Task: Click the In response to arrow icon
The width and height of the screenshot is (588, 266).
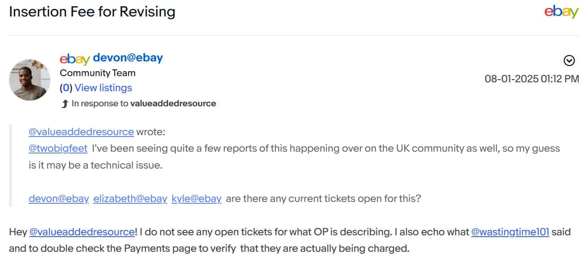Action: click(x=65, y=104)
